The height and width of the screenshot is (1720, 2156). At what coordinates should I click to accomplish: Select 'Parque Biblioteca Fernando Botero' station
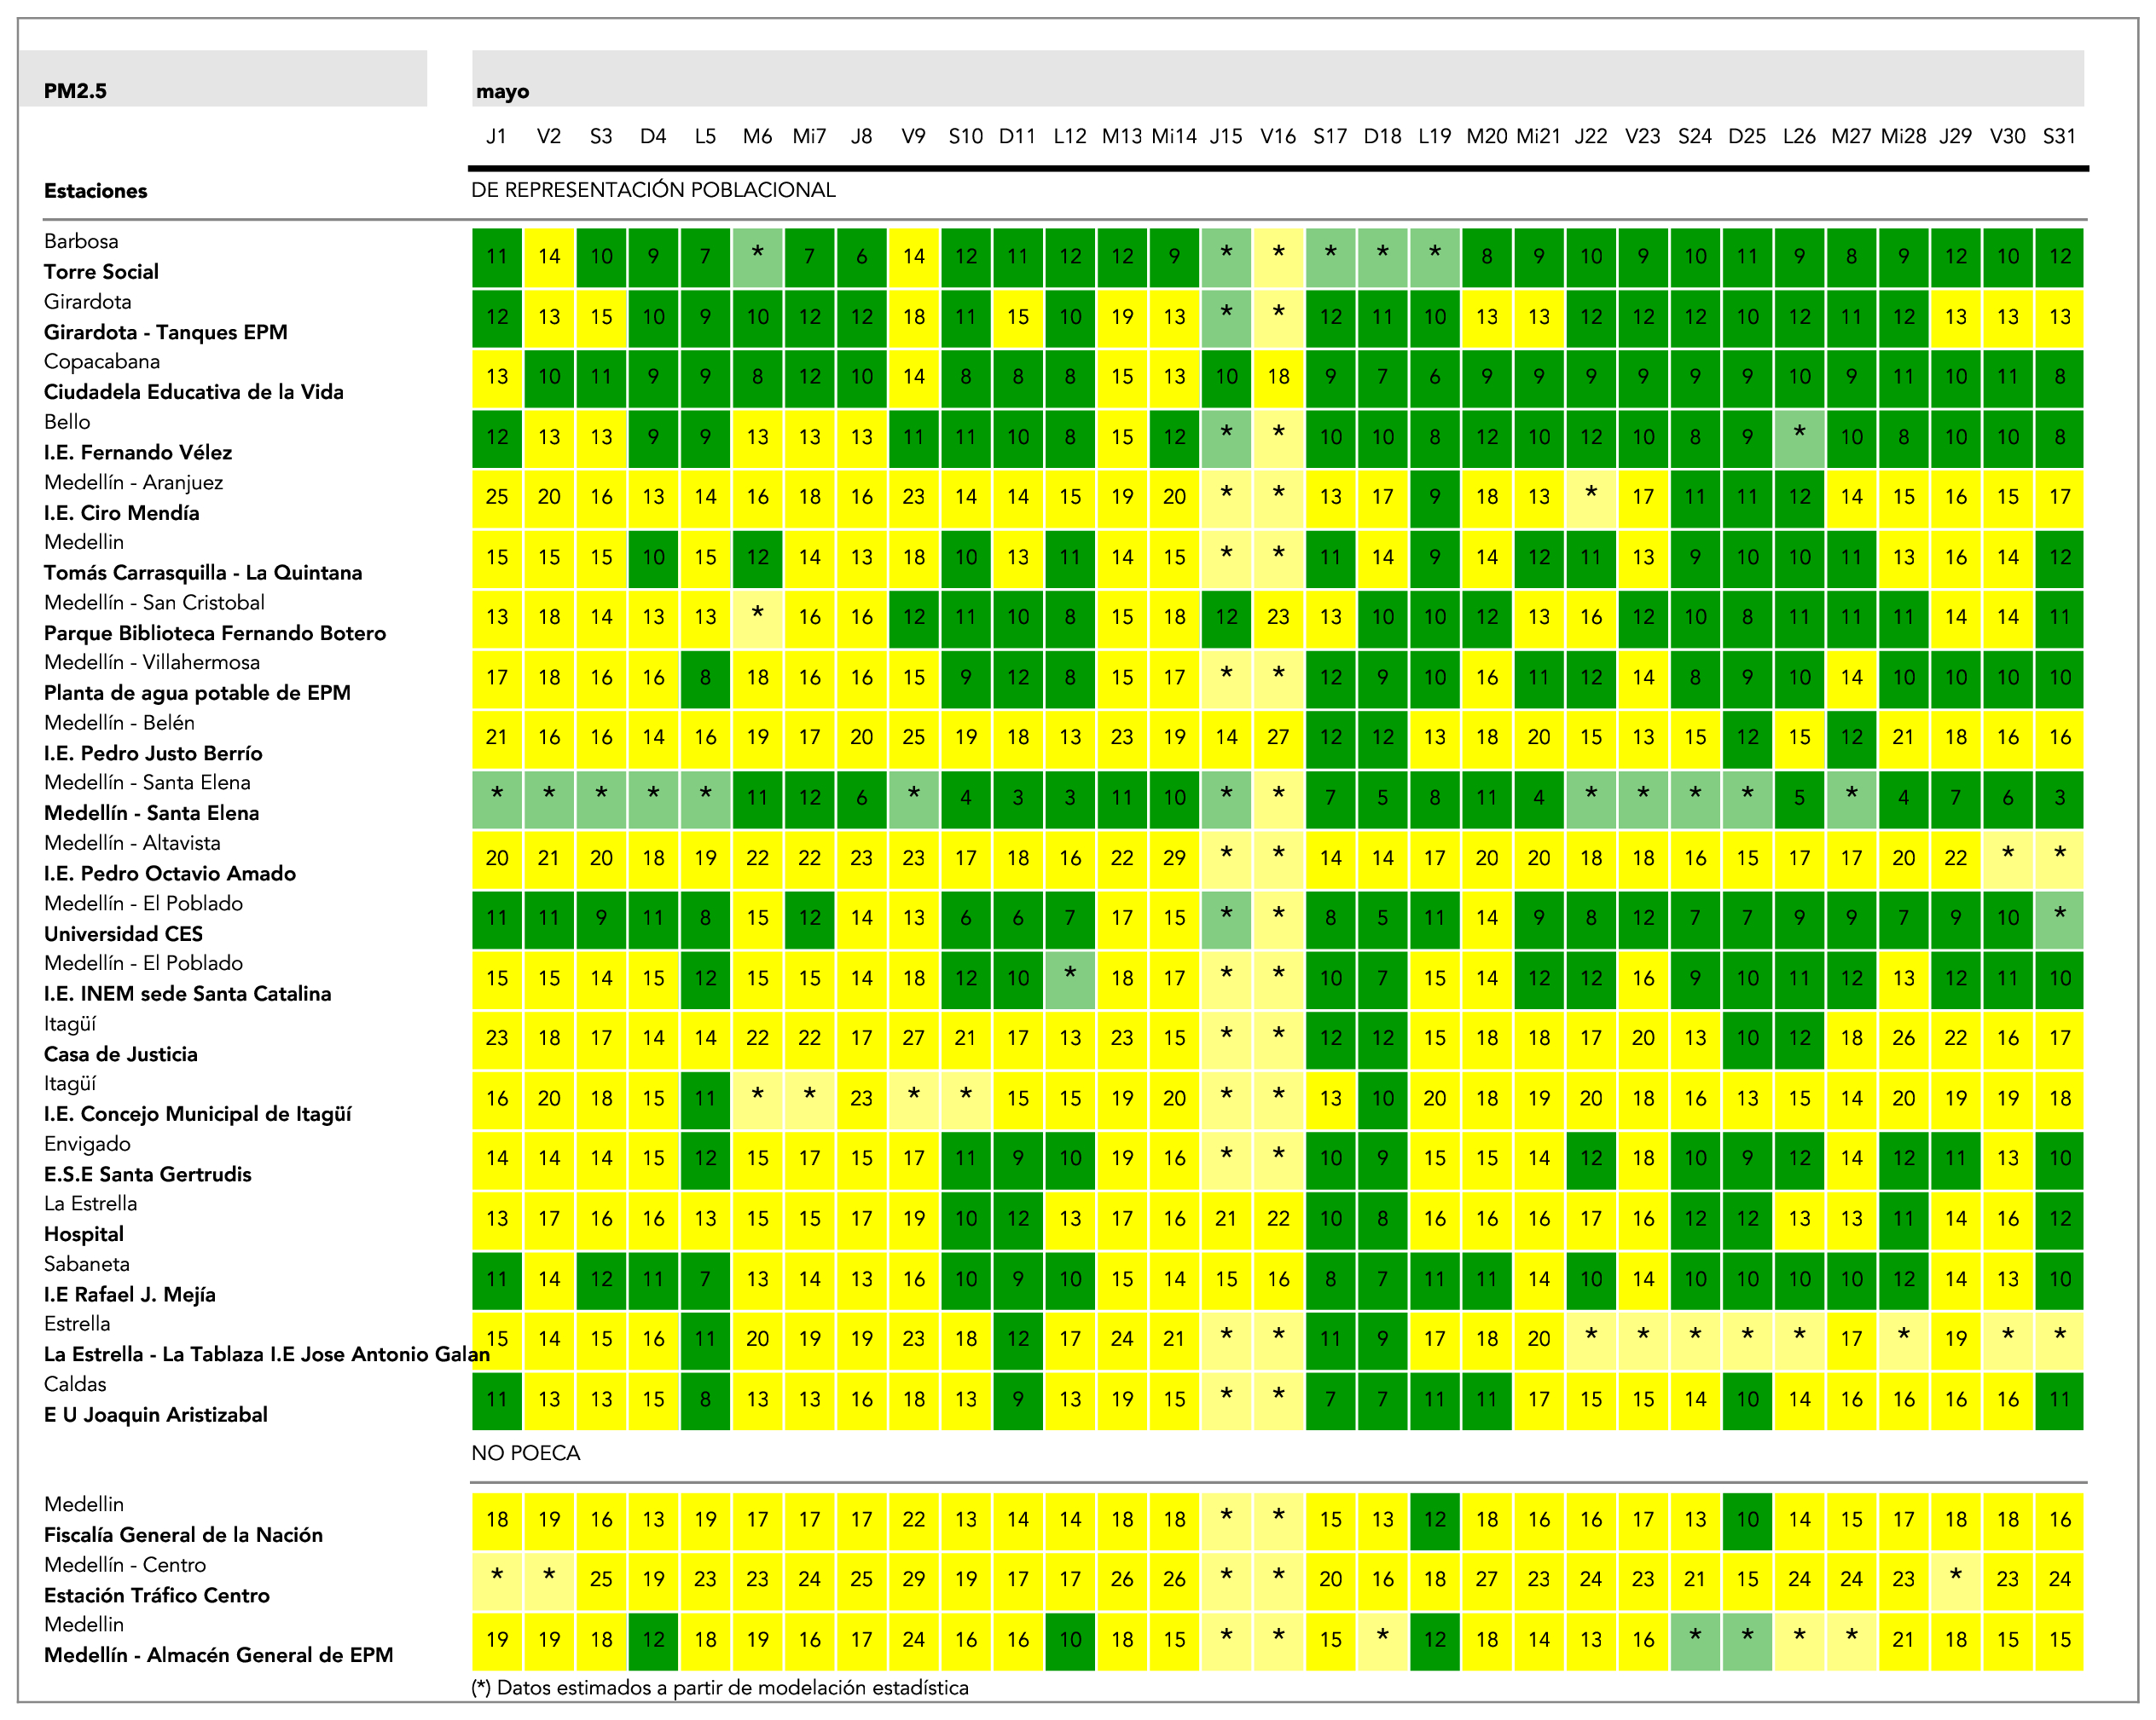click(214, 633)
